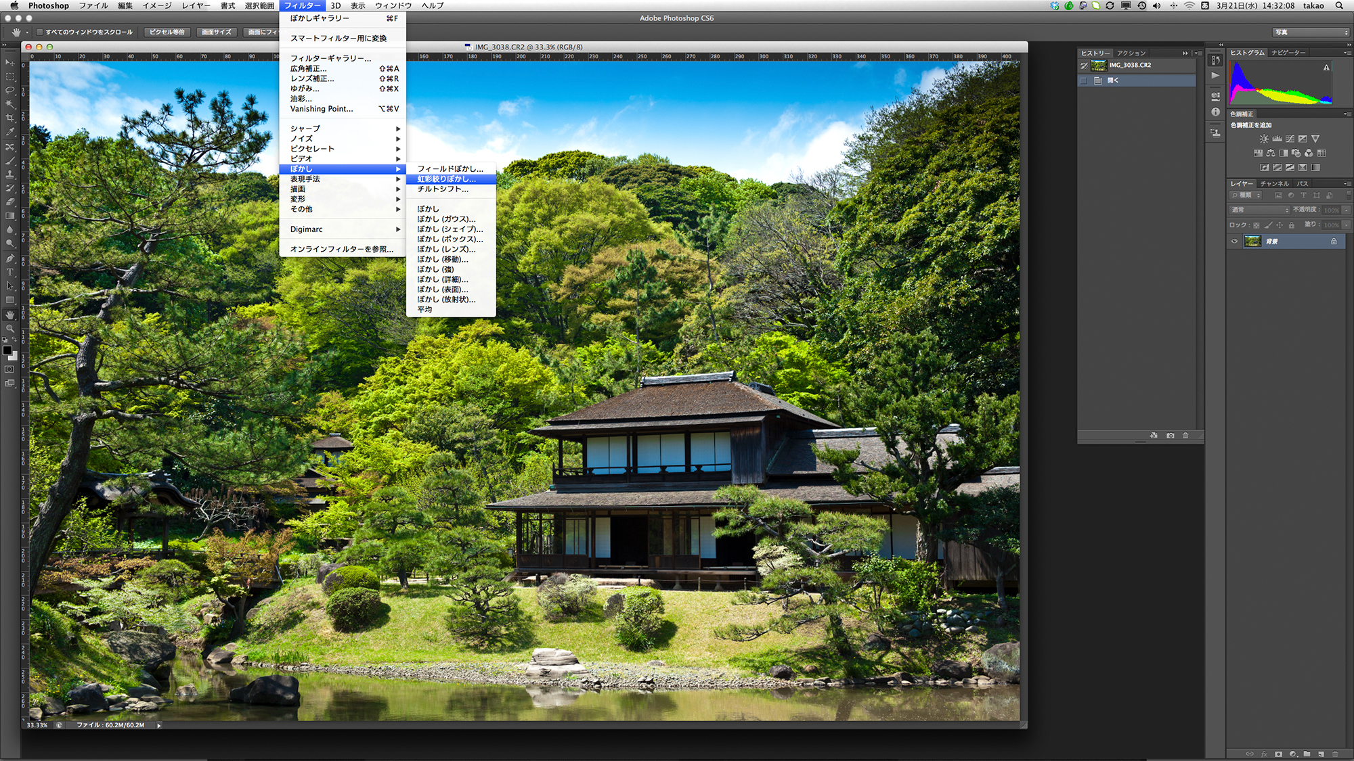1354x761 pixels.
Task: Add a Curves adjustment from 色調補正 panel
Action: (1290, 139)
